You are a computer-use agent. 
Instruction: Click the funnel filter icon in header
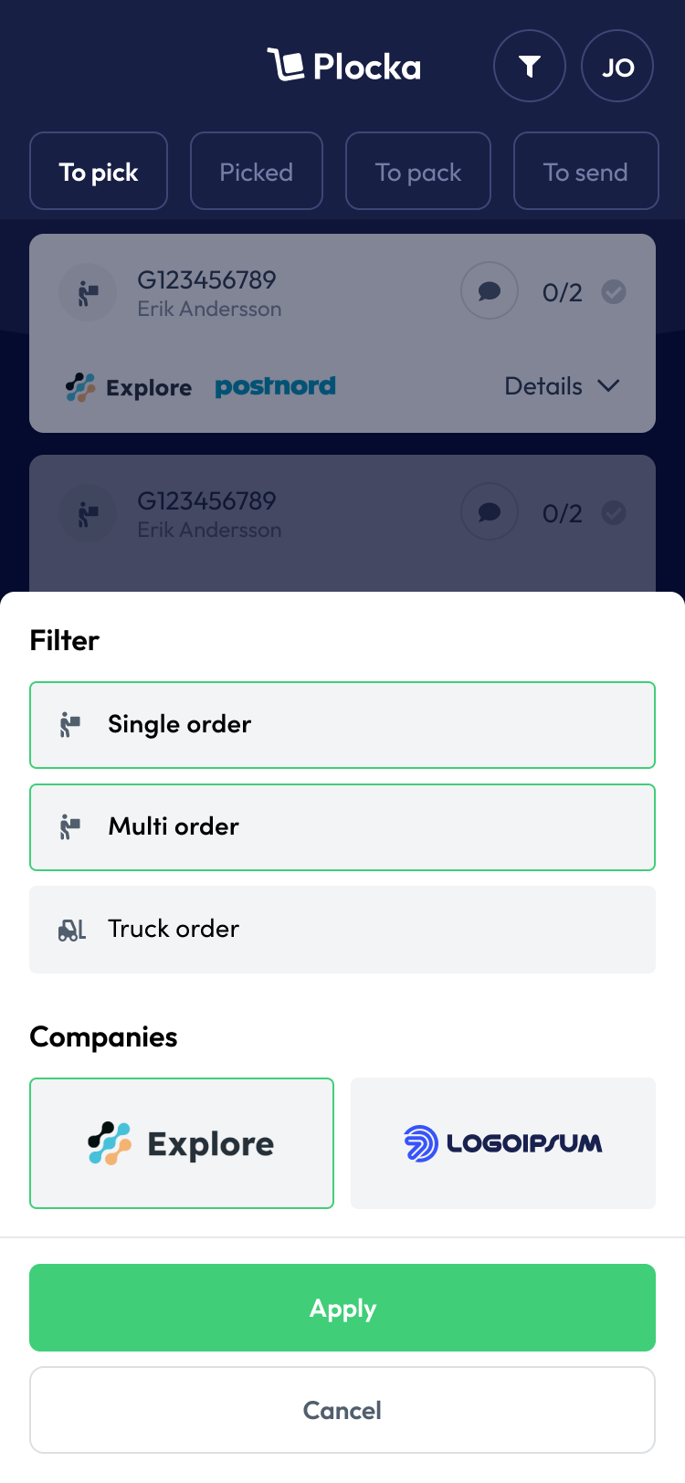coord(530,67)
